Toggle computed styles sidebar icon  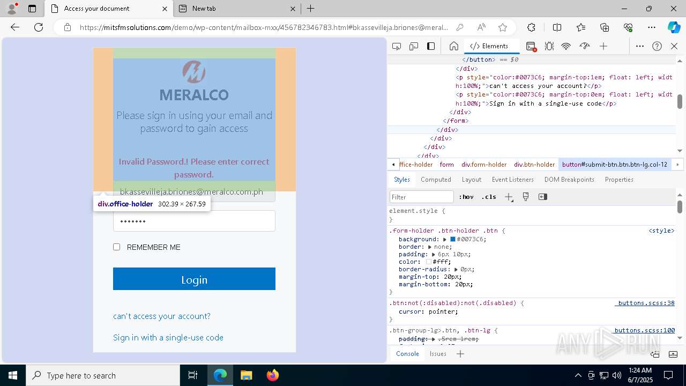point(543,197)
